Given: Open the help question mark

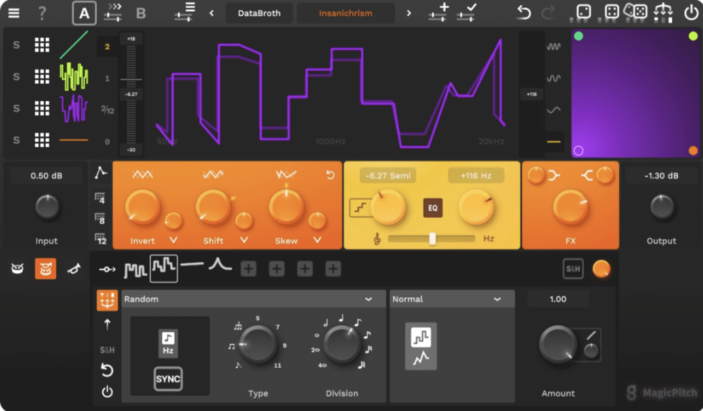Looking at the screenshot, I should (42, 13).
